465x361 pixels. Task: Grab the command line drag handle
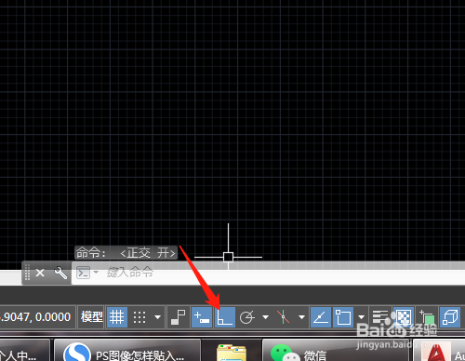click(x=27, y=273)
